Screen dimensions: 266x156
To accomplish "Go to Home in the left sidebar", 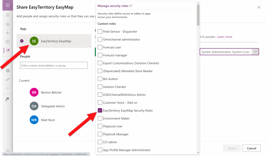I will [8, 23].
